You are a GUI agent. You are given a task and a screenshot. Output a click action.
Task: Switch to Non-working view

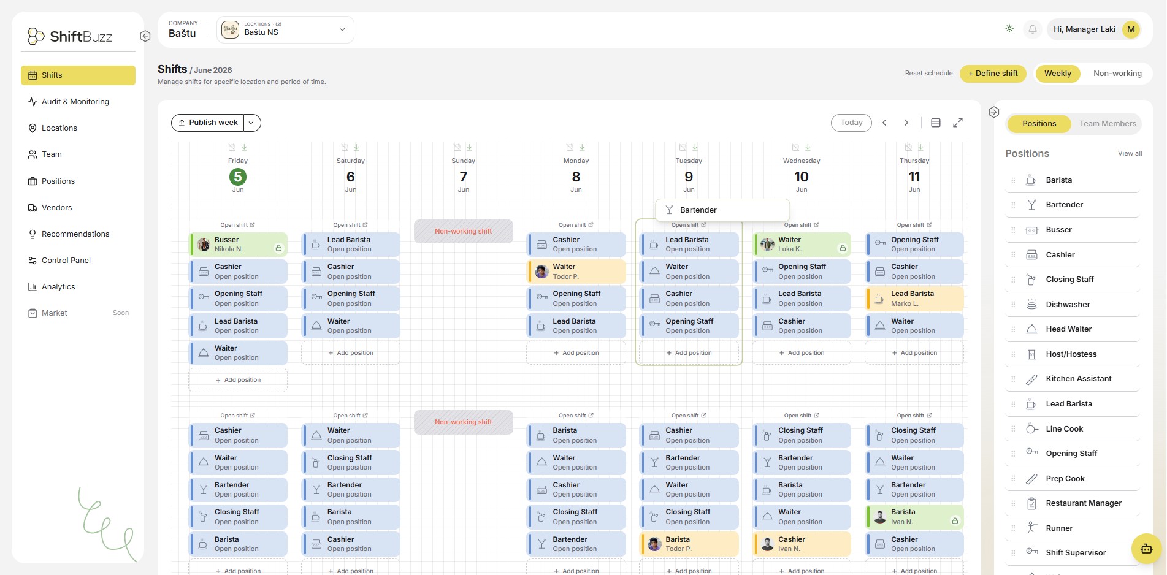point(1117,74)
